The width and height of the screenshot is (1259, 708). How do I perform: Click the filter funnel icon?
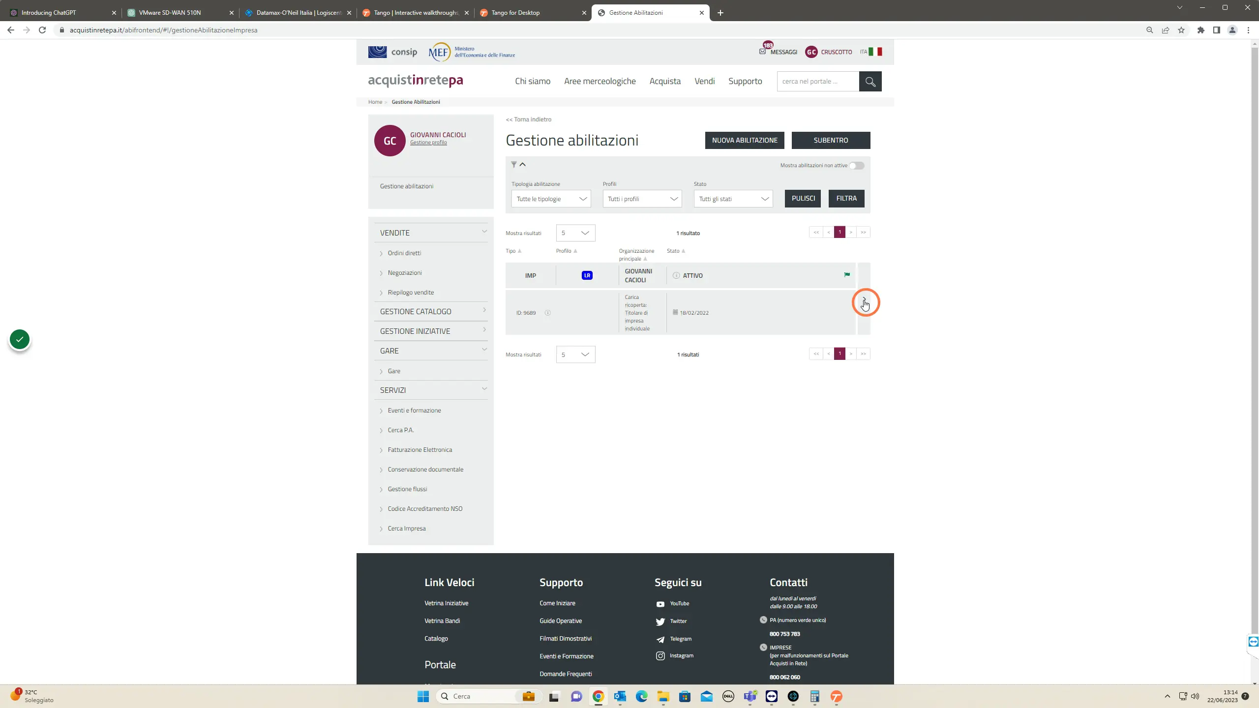point(513,165)
